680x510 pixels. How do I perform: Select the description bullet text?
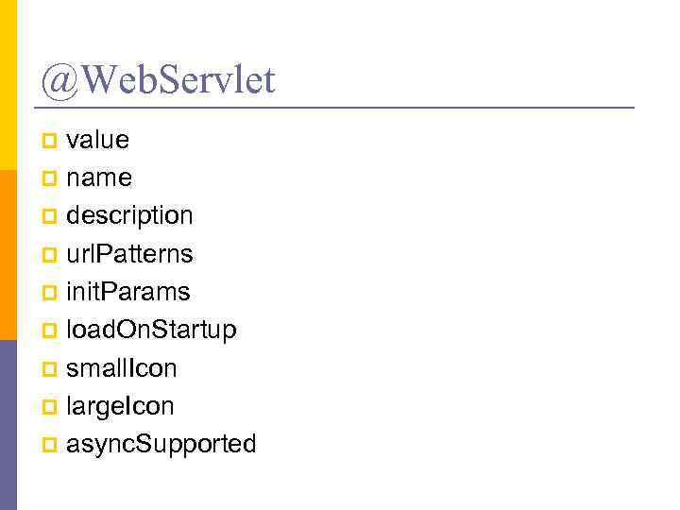click(129, 216)
